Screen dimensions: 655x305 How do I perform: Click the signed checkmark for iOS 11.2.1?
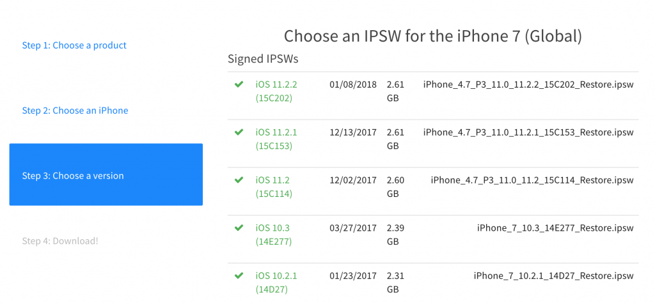(239, 132)
